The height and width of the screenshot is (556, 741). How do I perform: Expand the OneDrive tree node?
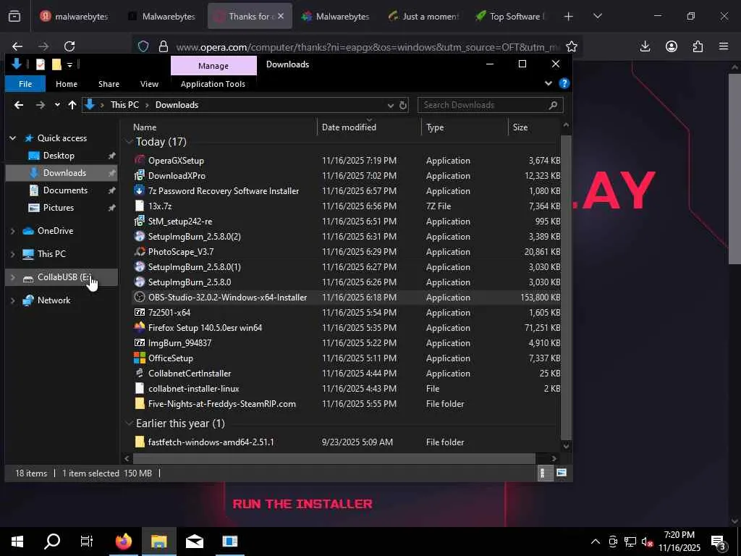13,231
